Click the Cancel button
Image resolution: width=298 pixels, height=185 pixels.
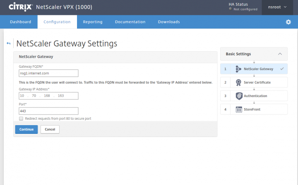[x=50, y=129]
